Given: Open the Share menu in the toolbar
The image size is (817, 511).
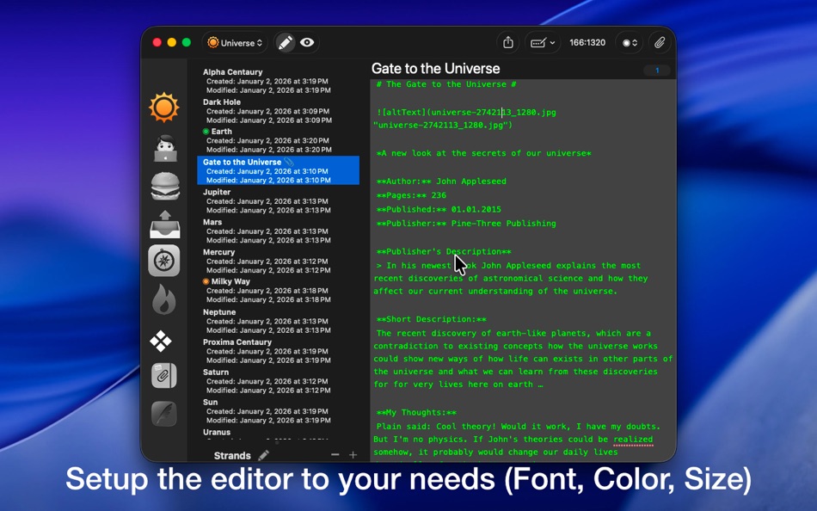Looking at the screenshot, I should pyautogui.click(x=507, y=41).
